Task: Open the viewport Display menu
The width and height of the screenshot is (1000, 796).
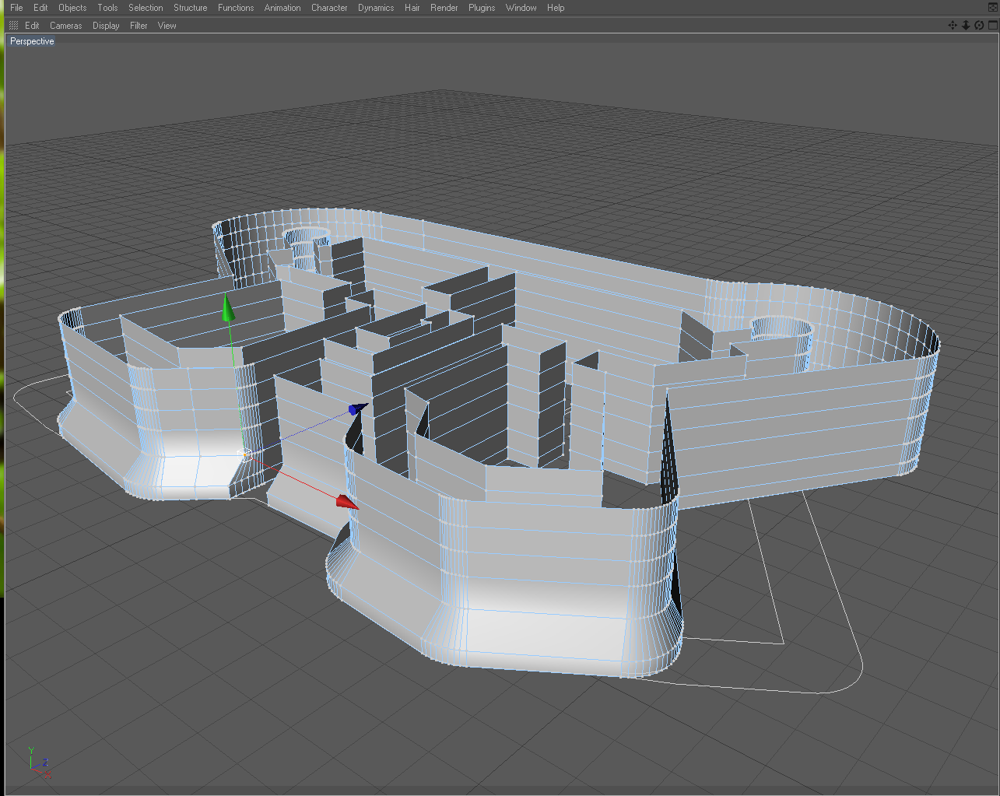Action: pyautogui.click(x=106, y=26)
